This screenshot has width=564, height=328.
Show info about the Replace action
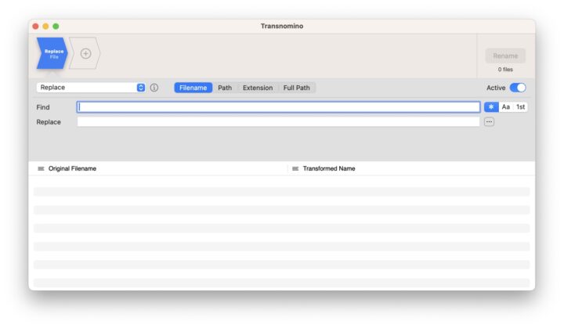[154, 88]
